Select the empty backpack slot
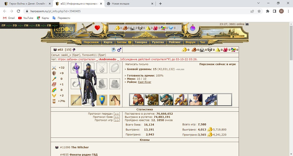This screenshot has height=156, width=293. pyautogui.click(x=115, y=84)
